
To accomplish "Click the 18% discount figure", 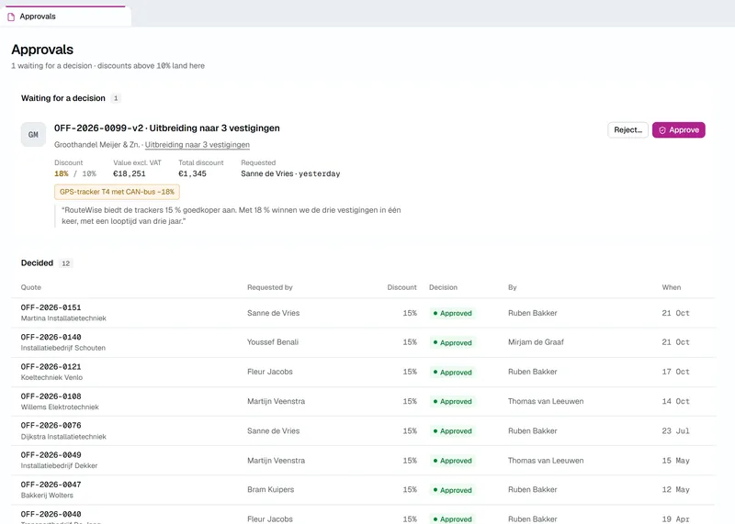I will point(62,173).
